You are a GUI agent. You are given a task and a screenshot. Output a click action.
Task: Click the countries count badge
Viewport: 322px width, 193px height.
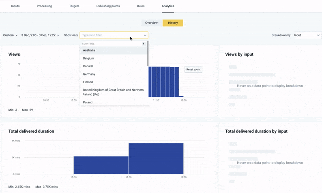[x=144, y=43]
